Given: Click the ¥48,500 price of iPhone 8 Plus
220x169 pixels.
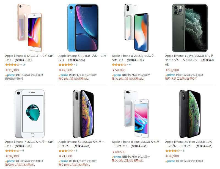Looking at the screenshot, I should pos(119,152).
